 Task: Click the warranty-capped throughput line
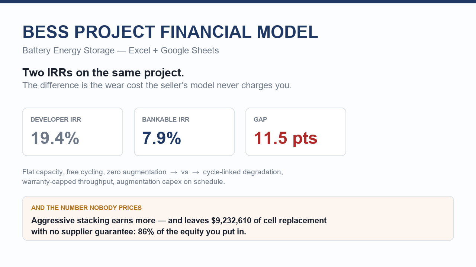[x=123, y=182]
